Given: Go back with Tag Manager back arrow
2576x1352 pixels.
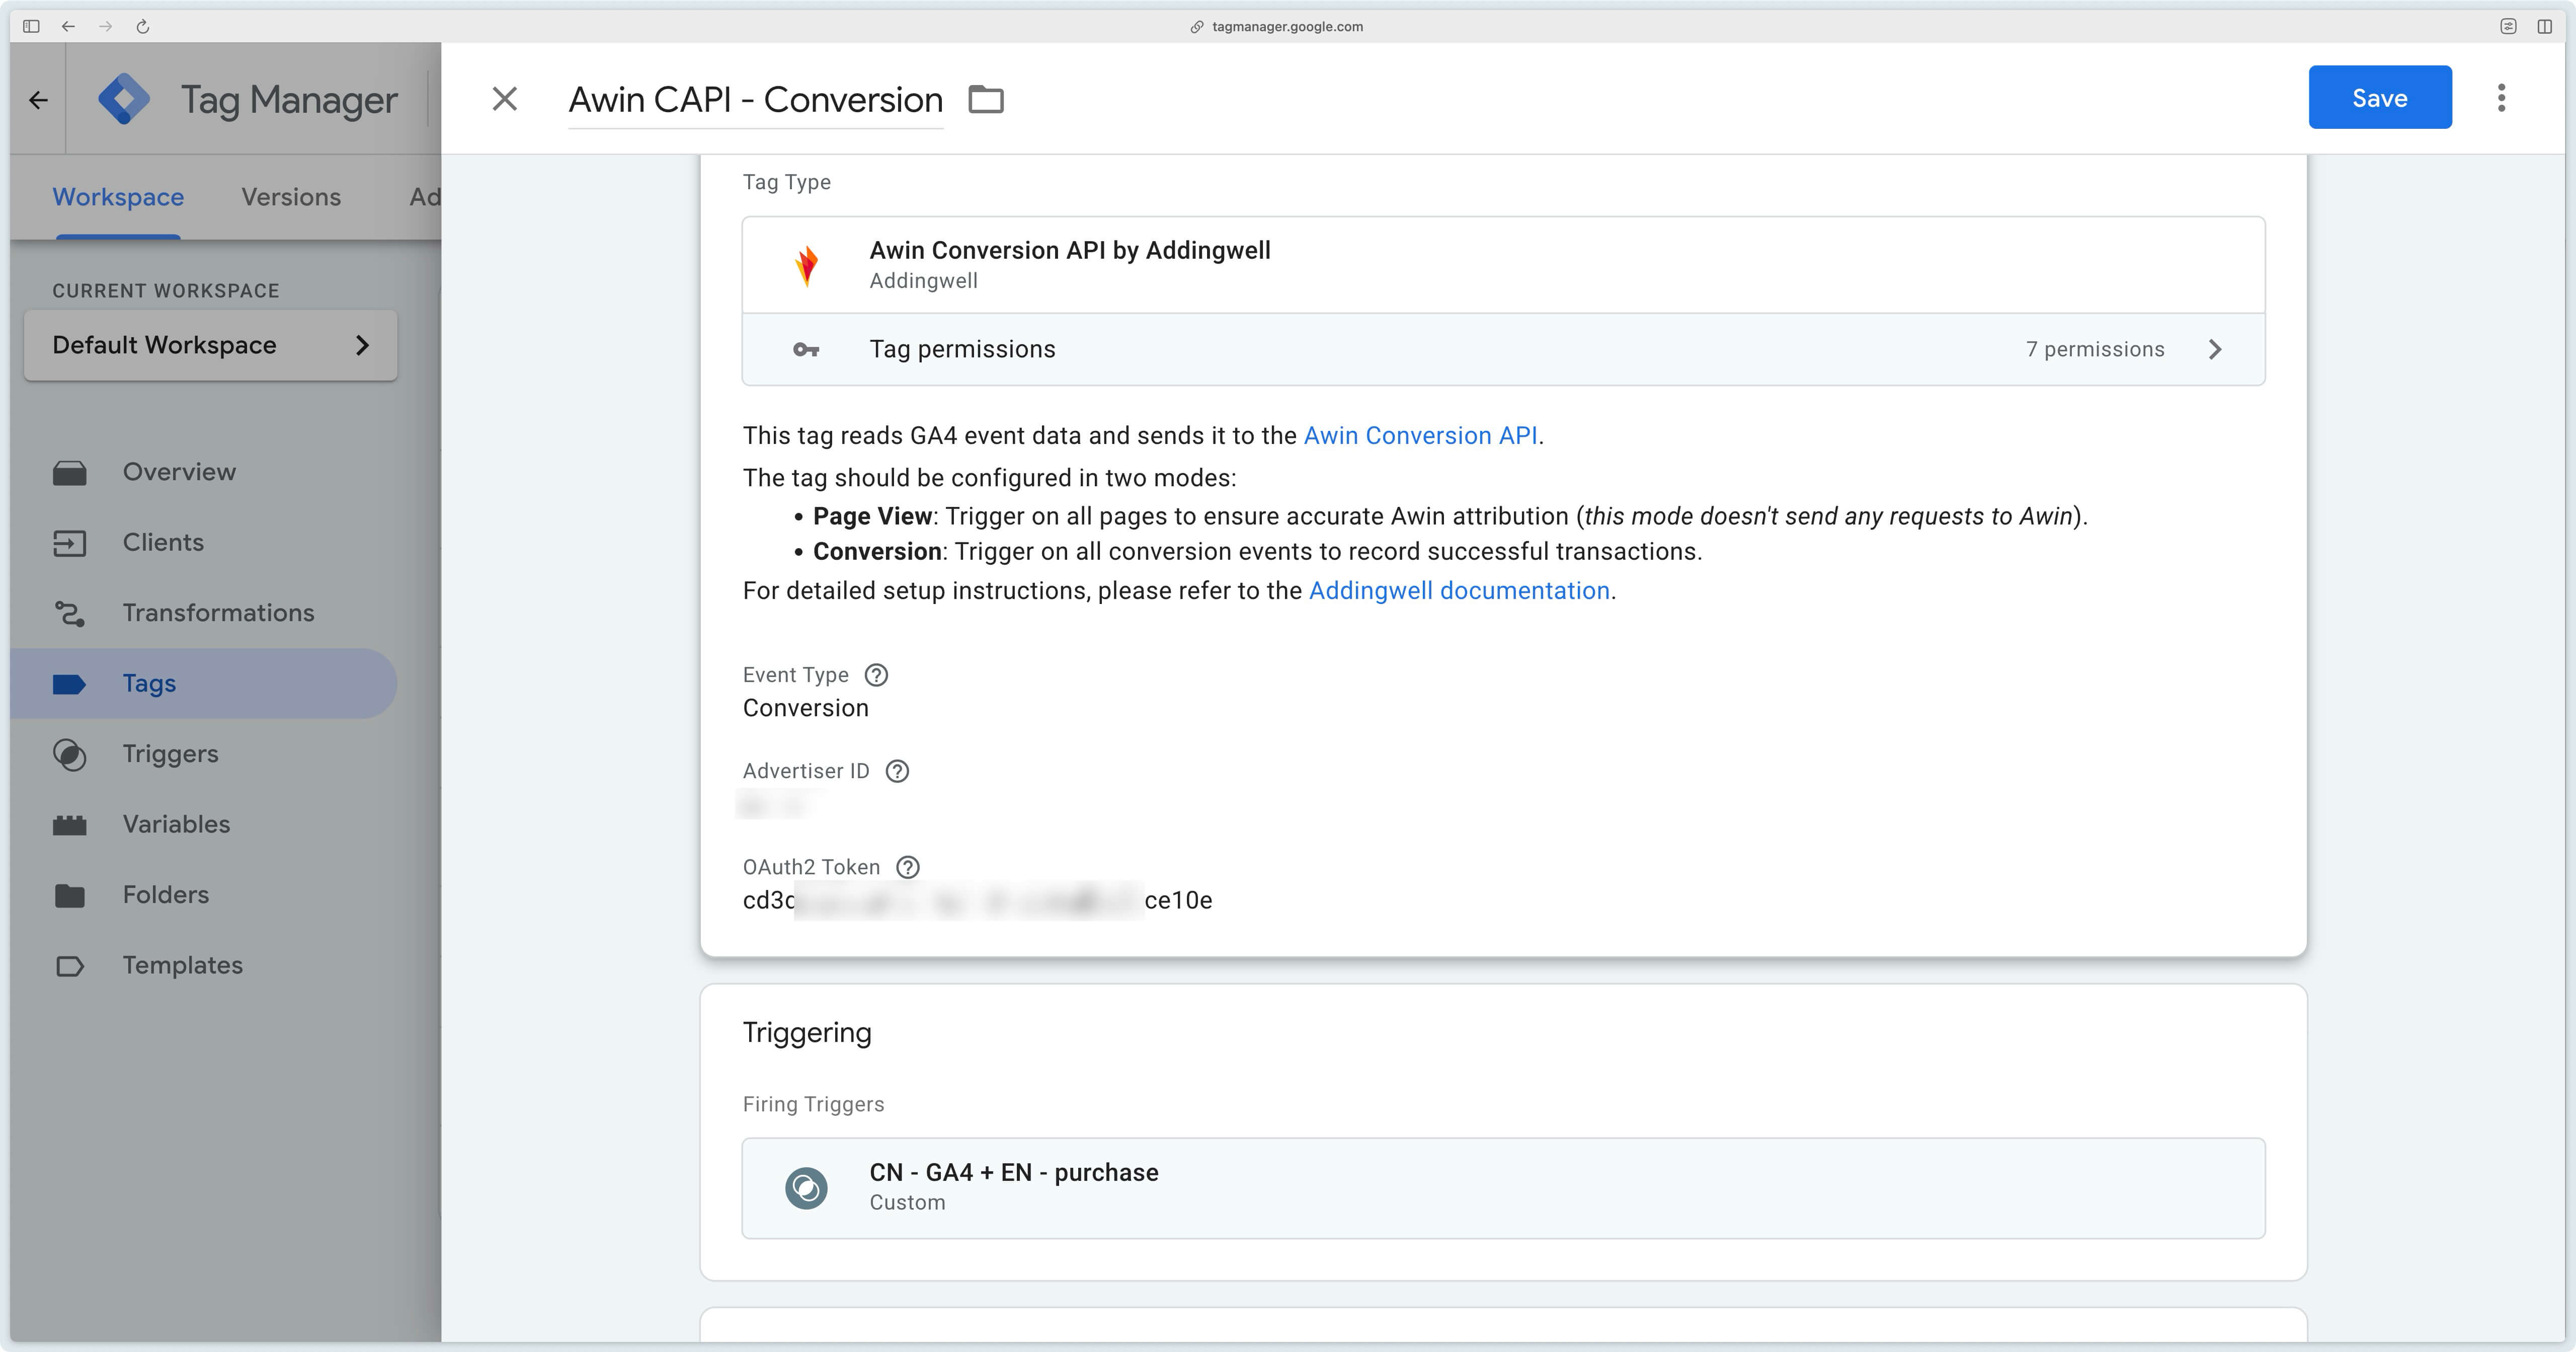Looking at the screenshot, I should (38, 100).
